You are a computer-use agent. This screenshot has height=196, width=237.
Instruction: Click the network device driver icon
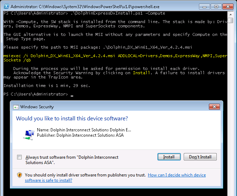[29, 135]
